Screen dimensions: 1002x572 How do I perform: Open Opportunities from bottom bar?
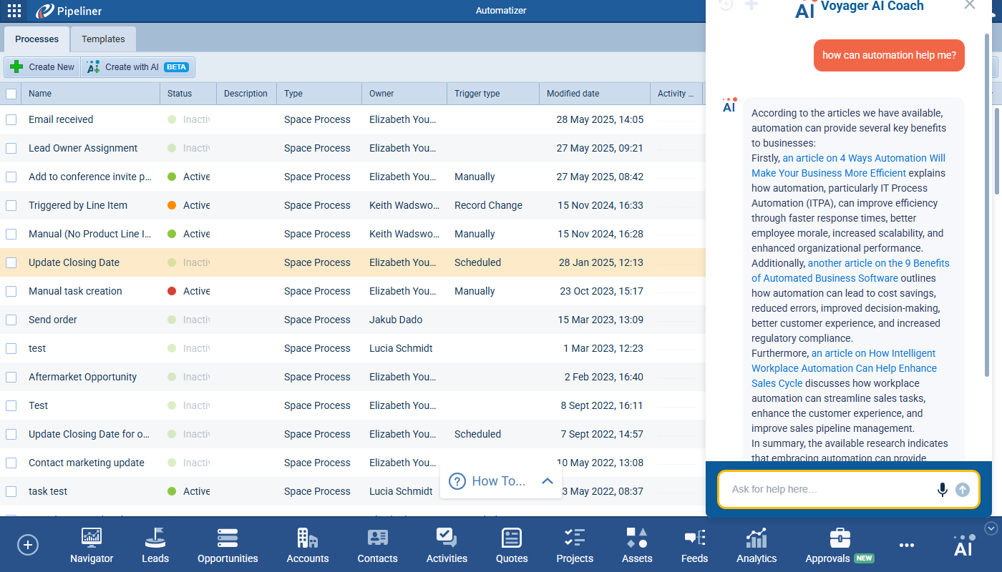[228, 538]
